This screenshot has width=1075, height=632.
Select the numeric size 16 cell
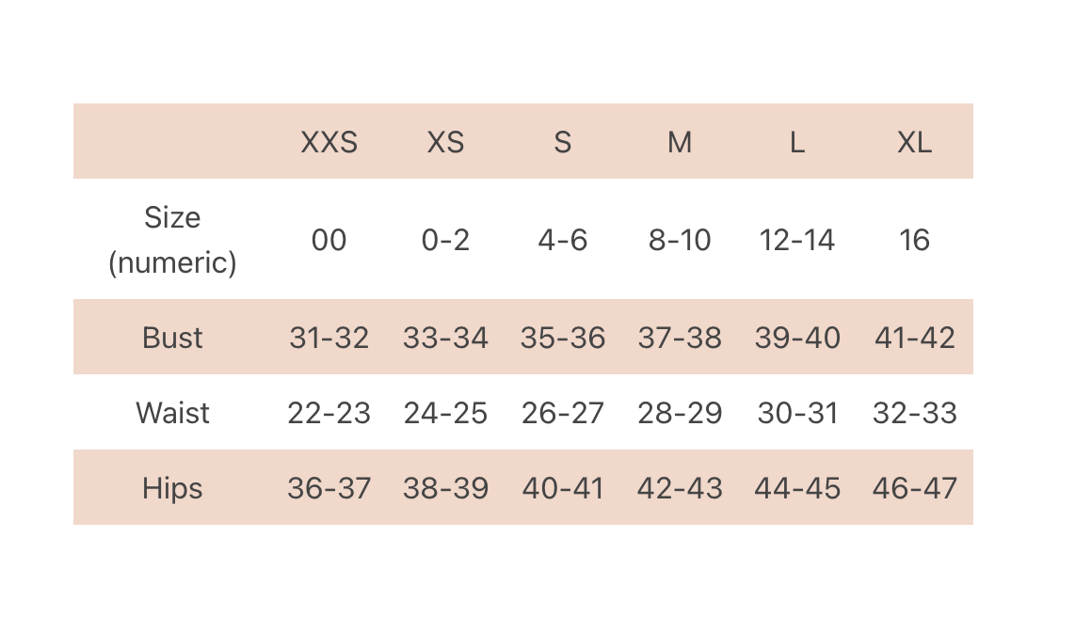(x=914, y=240)
